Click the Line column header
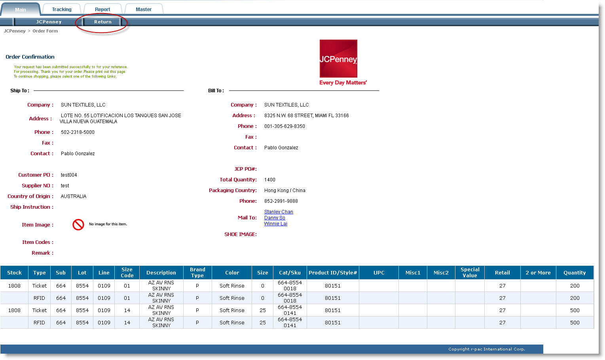Screen dimensions: 605x360 point(104,272)
